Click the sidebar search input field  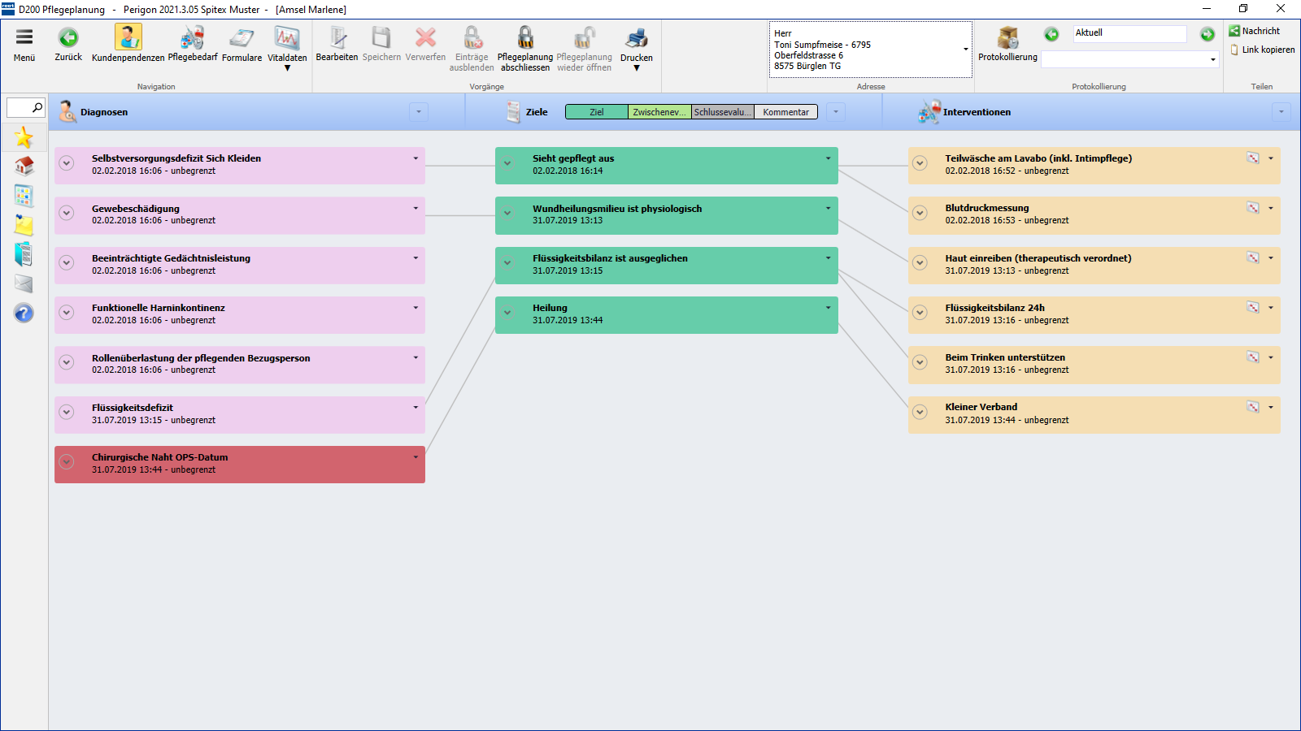20,107
